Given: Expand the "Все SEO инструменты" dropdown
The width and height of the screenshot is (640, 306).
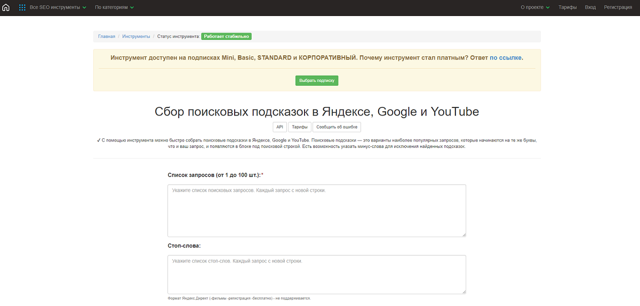Looking at the screenshot, I should click(x=58, y=7).
